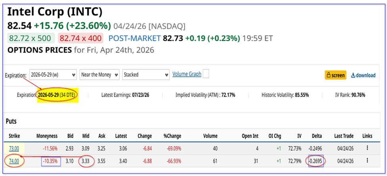Open three-dot links menu for 73.00 strike
Viewport: 387px width, 176px height.
coord(367,148)
